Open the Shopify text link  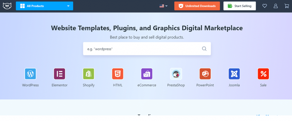click(89, 85)
